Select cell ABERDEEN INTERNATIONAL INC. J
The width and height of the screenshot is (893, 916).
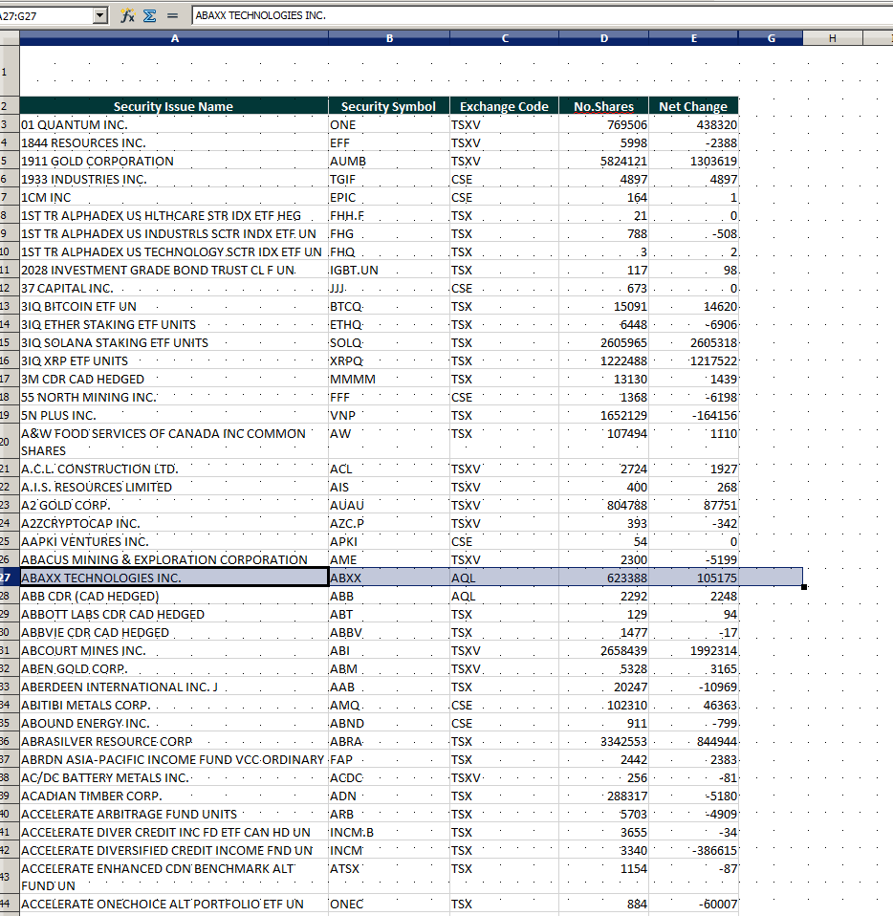pyautogui.click(x=174, y=687)
